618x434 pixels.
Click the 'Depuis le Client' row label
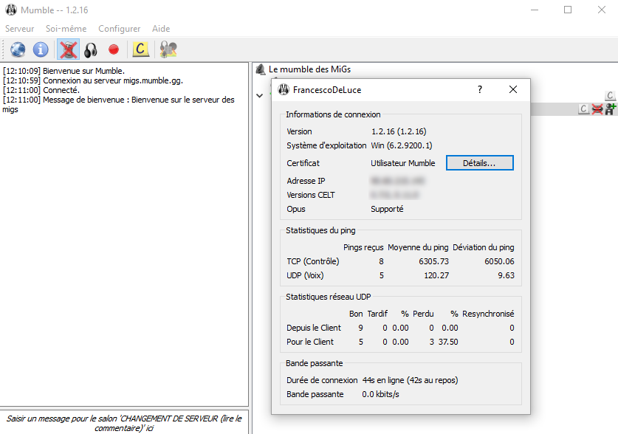pyautogui.click(x=314, y=328)
